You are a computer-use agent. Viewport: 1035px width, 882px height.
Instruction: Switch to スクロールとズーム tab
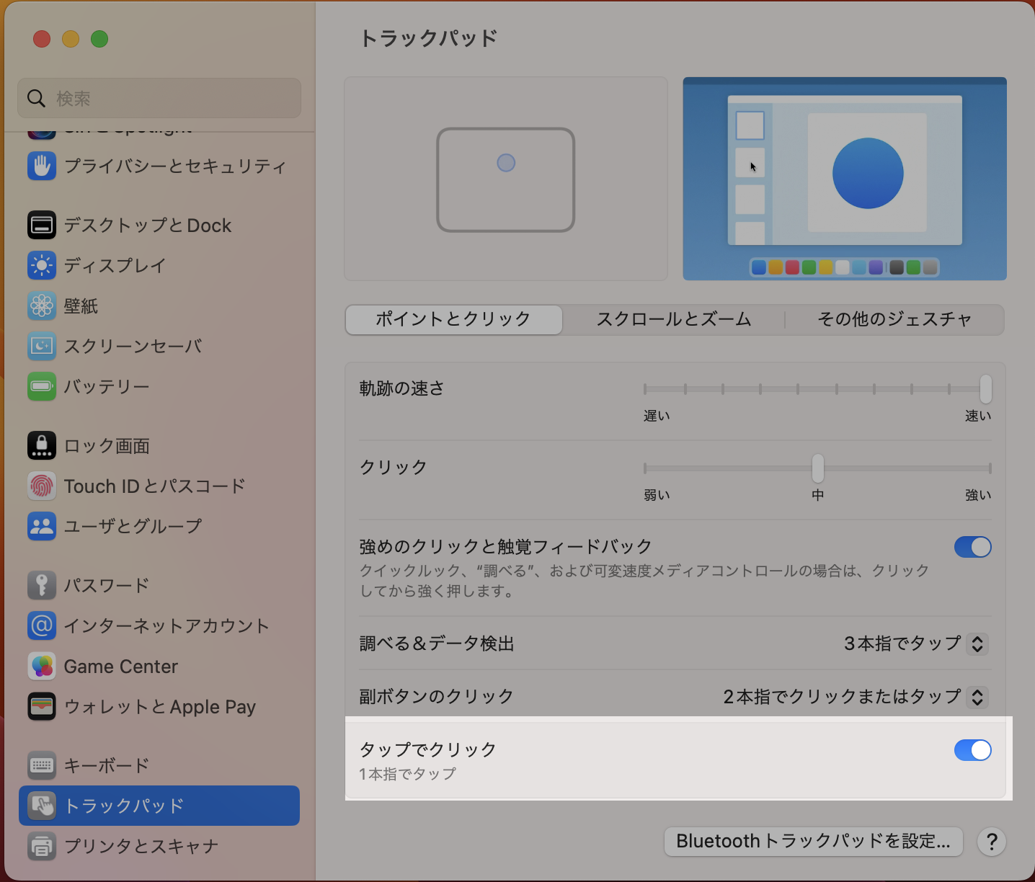pyautogui.click(x=673, y=319)
